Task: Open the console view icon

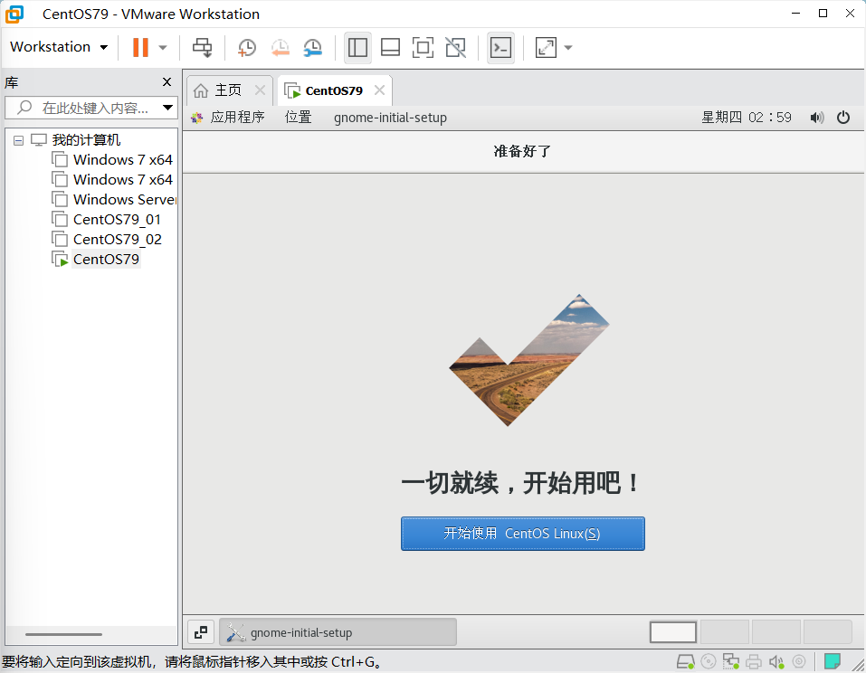Action: coord(501,47)
